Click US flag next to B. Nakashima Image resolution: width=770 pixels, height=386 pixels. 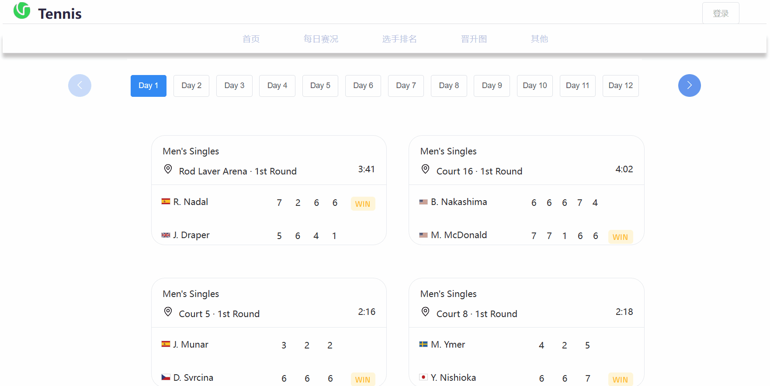423,202
